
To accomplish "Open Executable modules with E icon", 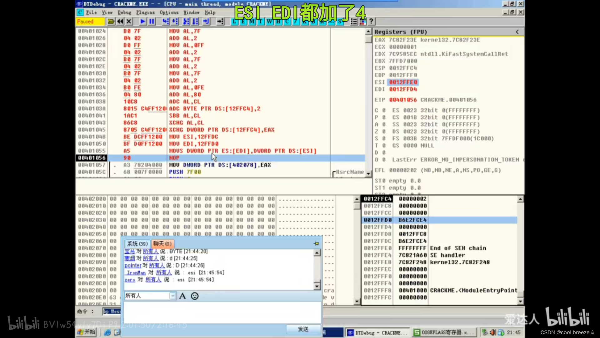I will pos(243,21).
